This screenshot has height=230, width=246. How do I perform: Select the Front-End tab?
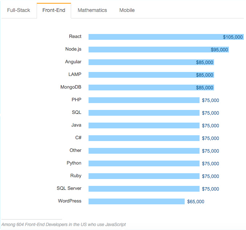54,10
